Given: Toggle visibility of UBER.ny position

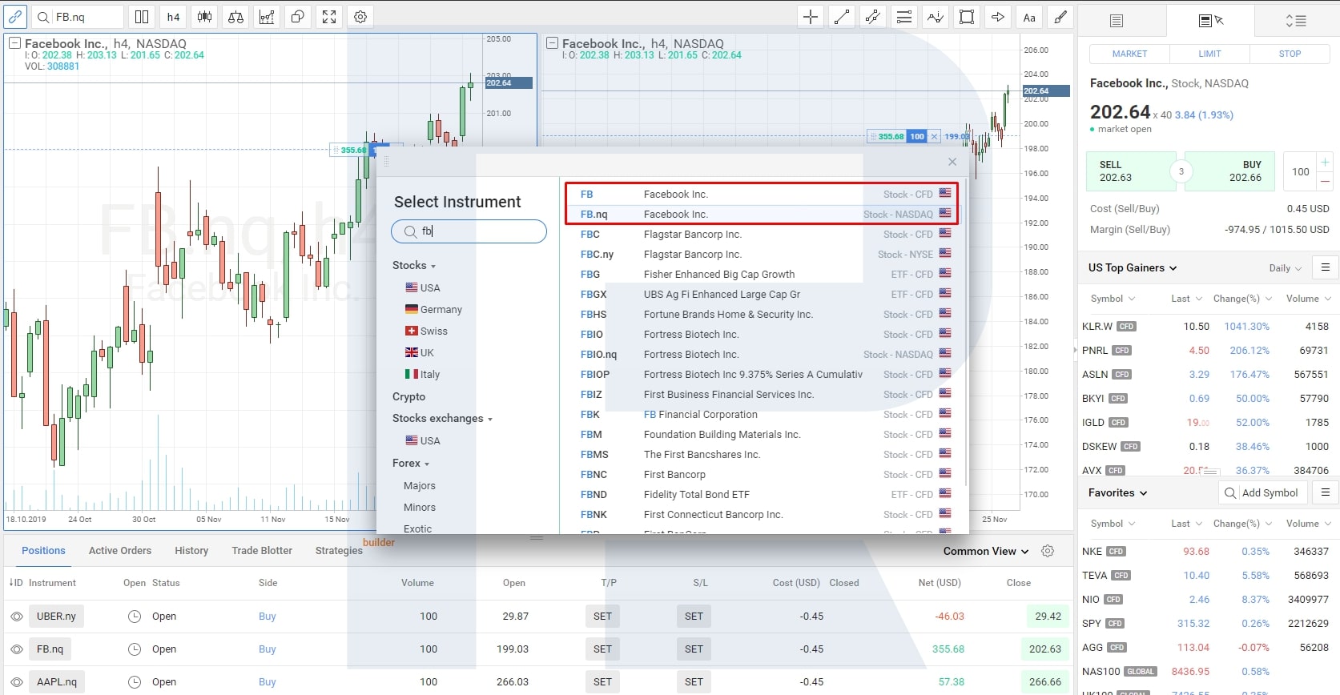Looking at the screenshot, I should click(x=17, y=617).
